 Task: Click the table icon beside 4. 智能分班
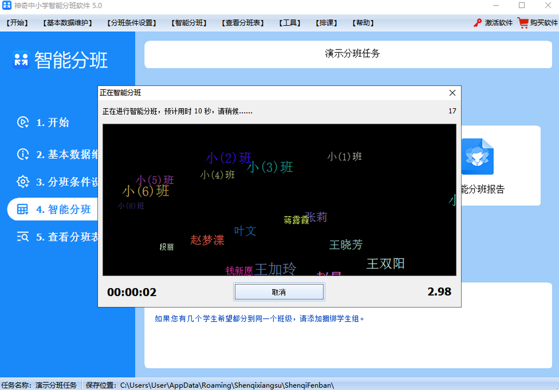23,209
